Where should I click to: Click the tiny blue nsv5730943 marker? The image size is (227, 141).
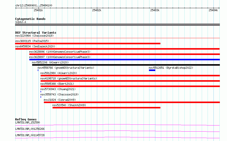pos(41,92)
